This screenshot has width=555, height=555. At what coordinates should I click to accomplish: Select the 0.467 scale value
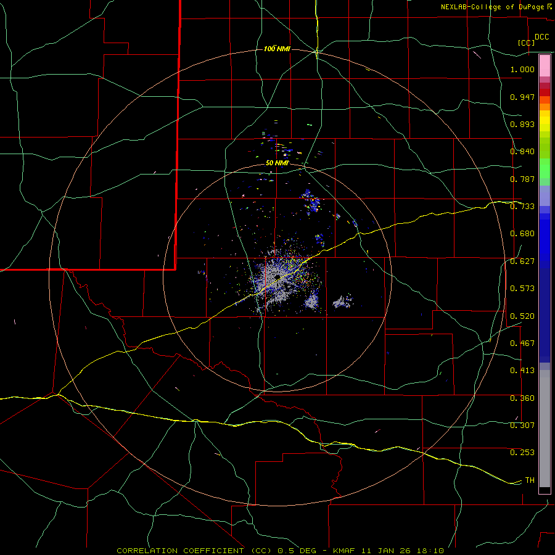tap(522, 343)
